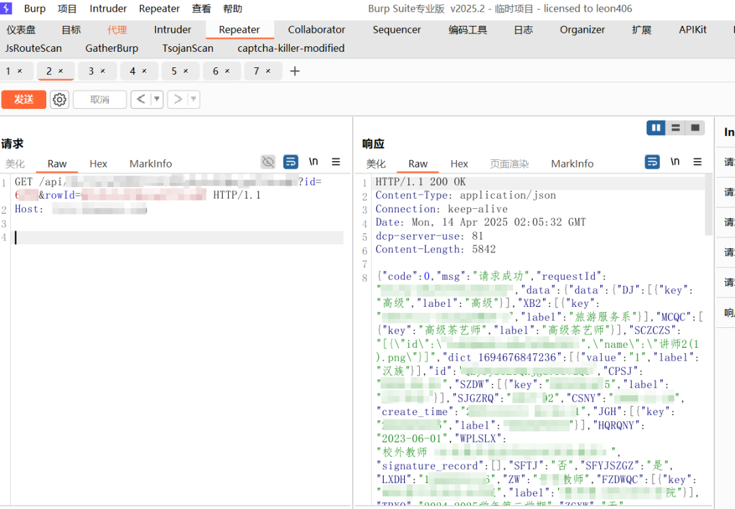Select request Hex view tab
The image size is (735, 509).
pos(99,163)
